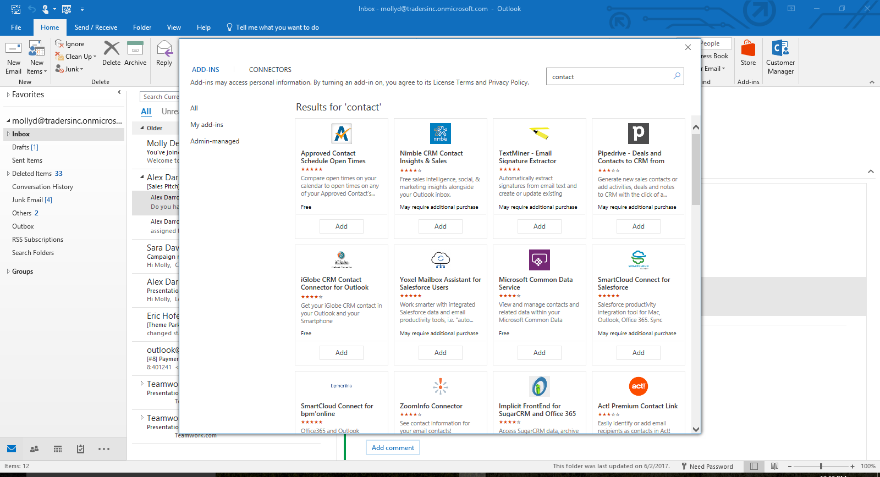Screen dimensions: 880x477
Task: Click the Delete message icon
Action: [x=111, y=49]
